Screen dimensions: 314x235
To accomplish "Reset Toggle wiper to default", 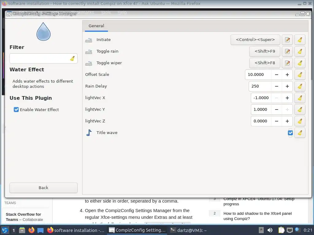I will point(300,63).
